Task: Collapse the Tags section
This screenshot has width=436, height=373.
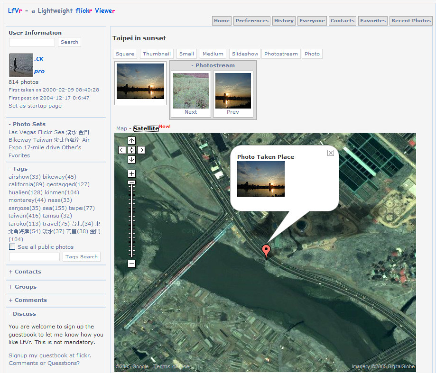Action: pyautogui.click(x=18, y=169)
